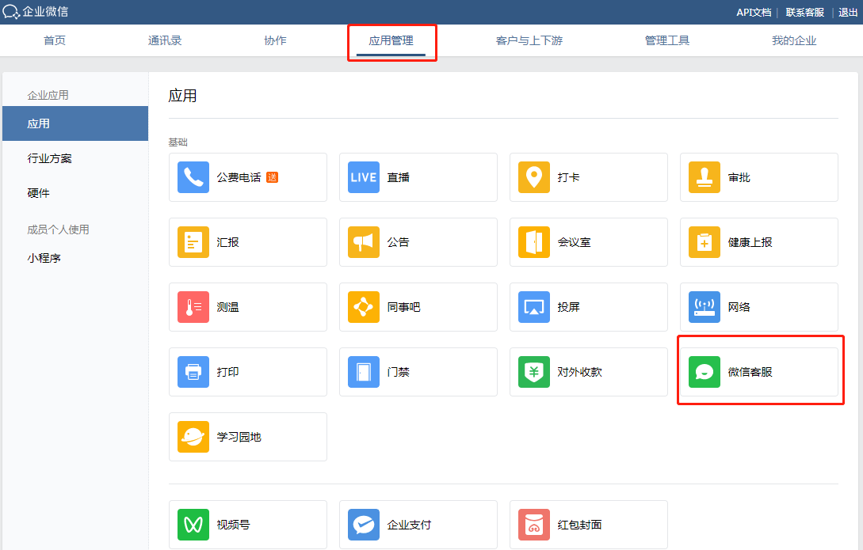The height and width of the screenshot is (550, 863).
Task: Open the 微信客服 chat bubble icon
Action: point(705,372)
